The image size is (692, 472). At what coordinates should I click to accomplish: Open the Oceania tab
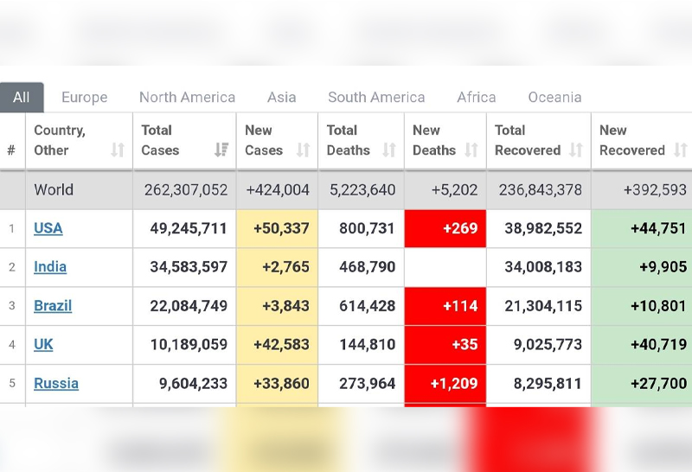click(554, 98)
